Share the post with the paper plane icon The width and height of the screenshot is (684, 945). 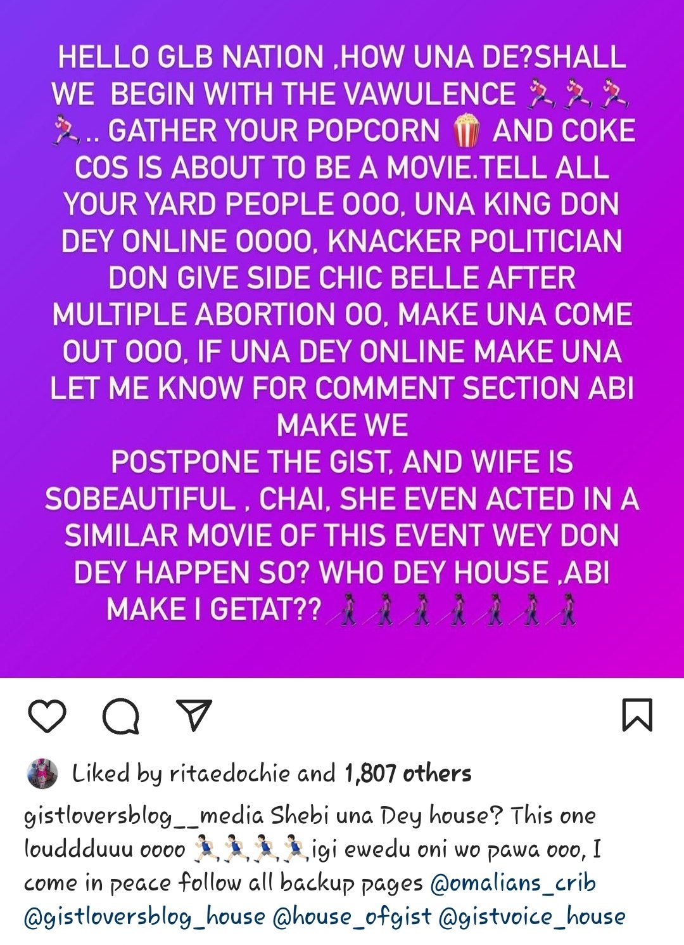coord(193,715)
